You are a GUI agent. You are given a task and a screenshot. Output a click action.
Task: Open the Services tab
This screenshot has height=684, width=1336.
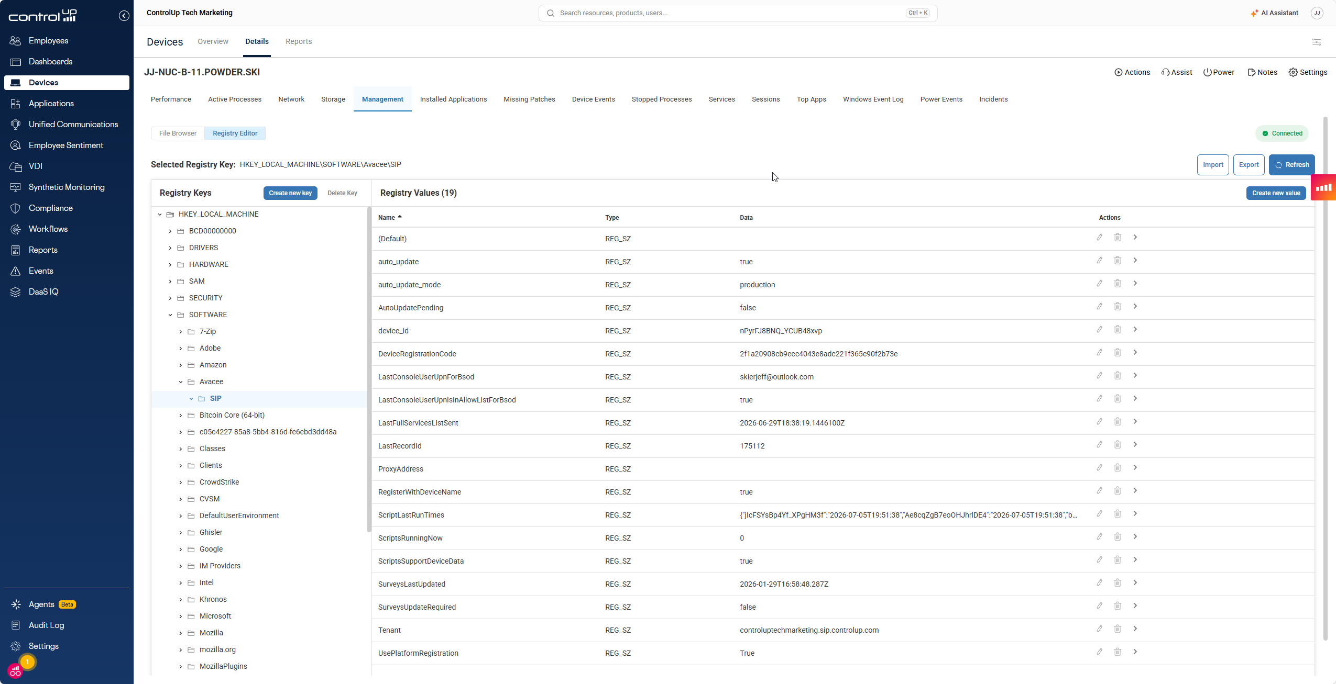[721, 99]
